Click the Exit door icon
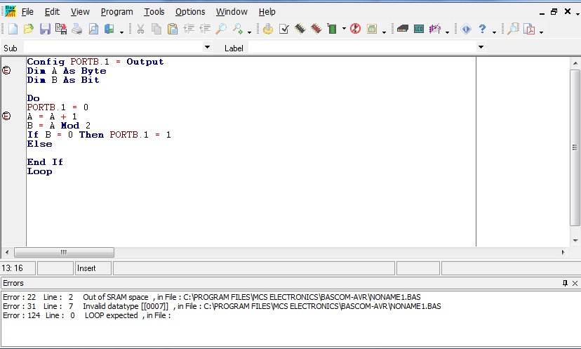 109,29
